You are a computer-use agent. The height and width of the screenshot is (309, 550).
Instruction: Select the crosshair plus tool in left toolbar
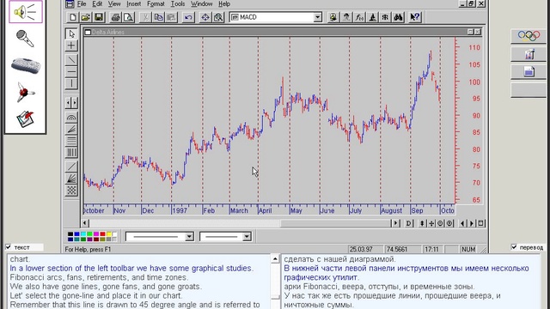pos(71,45)
